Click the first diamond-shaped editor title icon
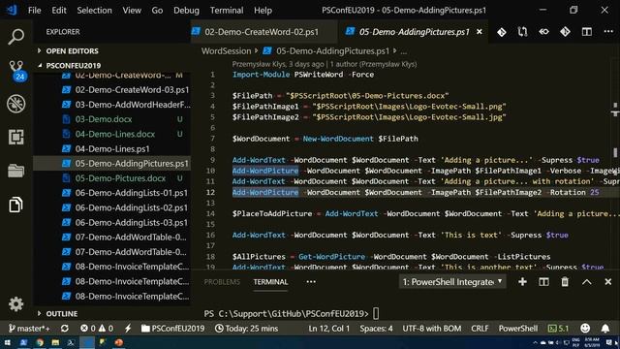 502,32
